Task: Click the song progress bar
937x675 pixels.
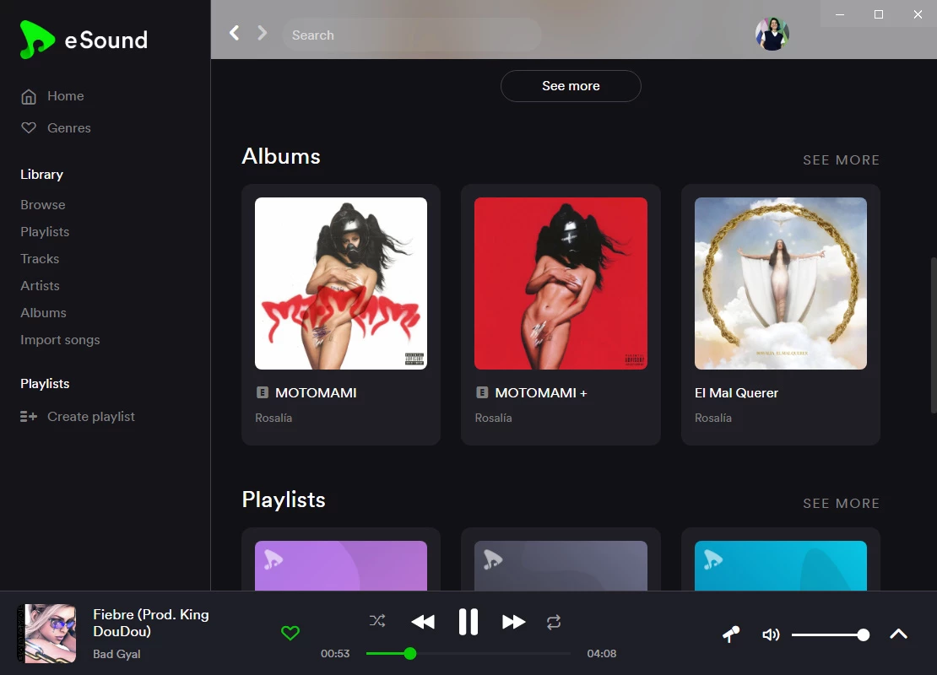Action: click(468, 654)
